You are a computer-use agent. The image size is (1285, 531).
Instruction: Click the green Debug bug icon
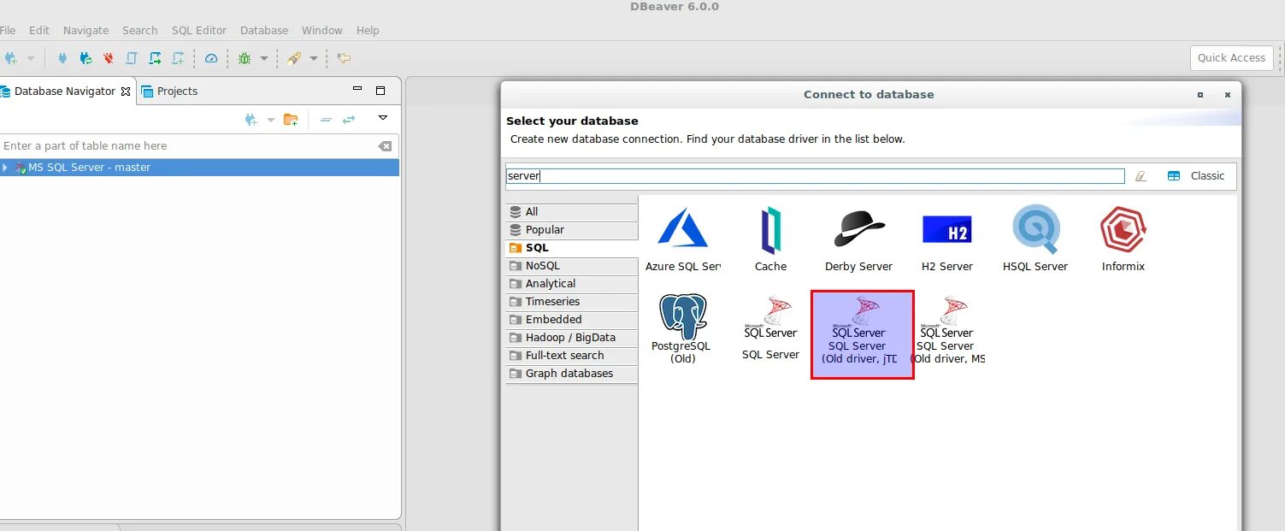[245, 58]
